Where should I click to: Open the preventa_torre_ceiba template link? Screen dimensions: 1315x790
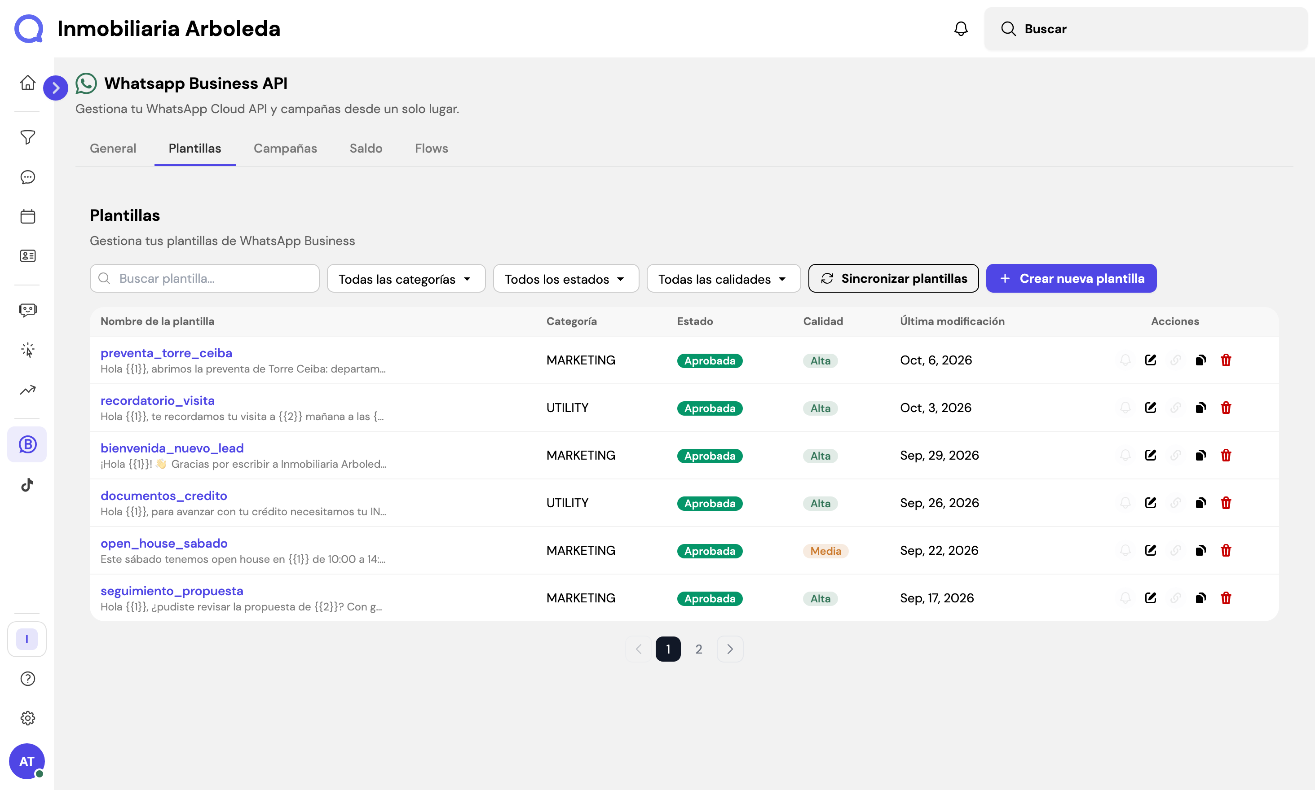click(166, 353)
